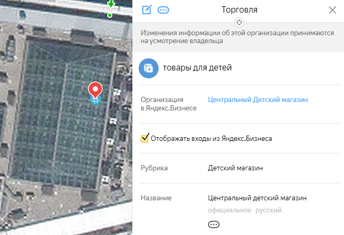The width and height of the screenshot is (344, 235).
Task: Toggle Отображать входы из Яндекс.Бизнеса checkbox
Action: pyautogui.click(x=144, y=138)
